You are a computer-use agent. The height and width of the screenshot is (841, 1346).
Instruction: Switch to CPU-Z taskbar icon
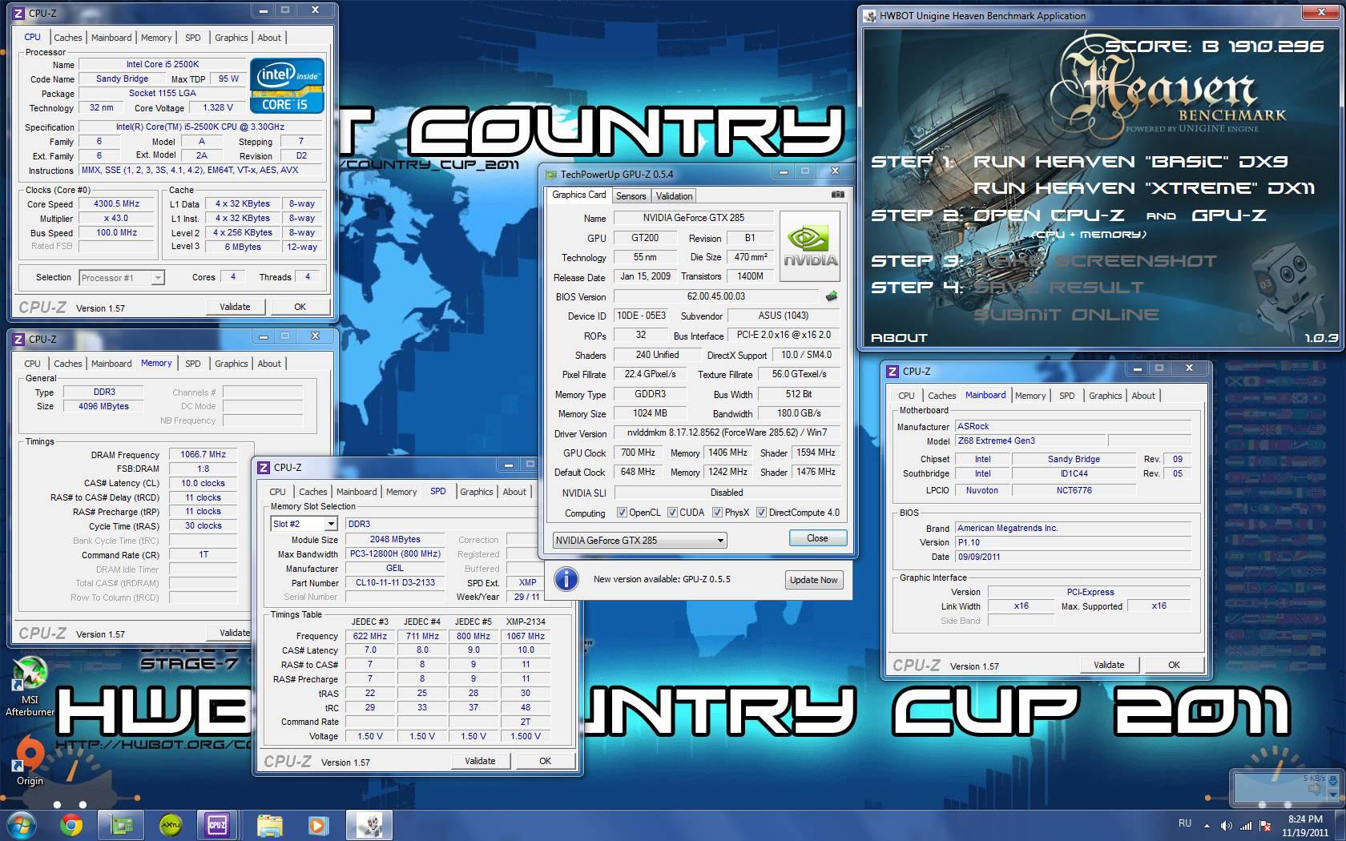(x=216, y=824)
